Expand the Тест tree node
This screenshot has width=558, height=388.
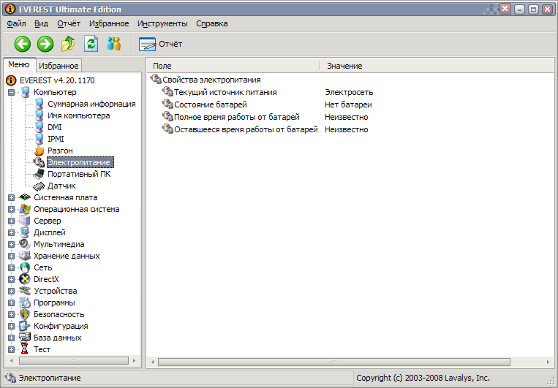click(x=12, y=349)
